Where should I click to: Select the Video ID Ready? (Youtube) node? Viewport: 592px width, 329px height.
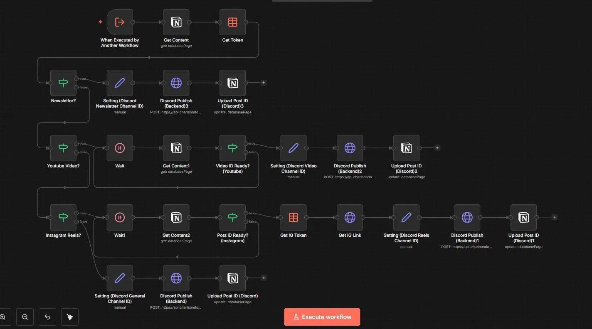[x=232, y=147]
